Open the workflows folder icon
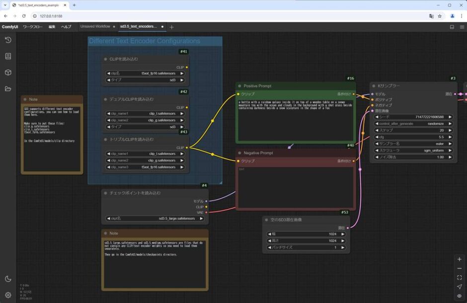The image size is (467, 303). click(8, 89)
